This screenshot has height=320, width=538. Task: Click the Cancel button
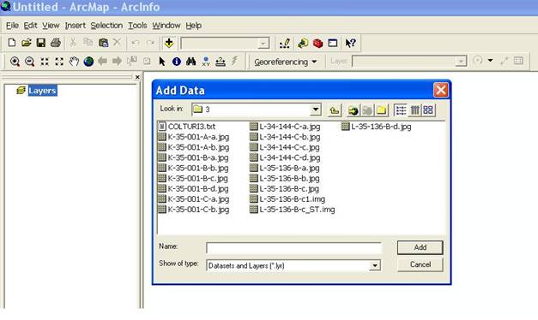pyautogui.click(x=420, y=264)
